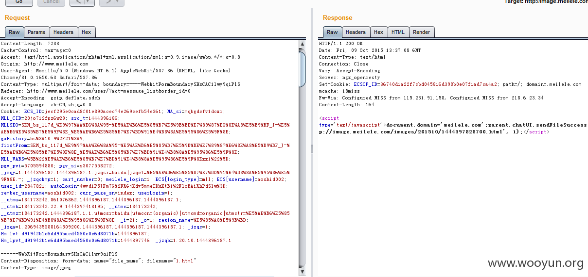Click the 'User-Agent: Mozilla/5.0' line
The height and width of the screenshot is (277, 588).
pos(116,71)
